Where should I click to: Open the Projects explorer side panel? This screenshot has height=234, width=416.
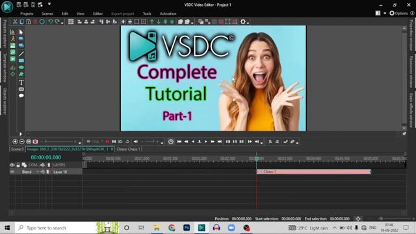coord(5,34)
